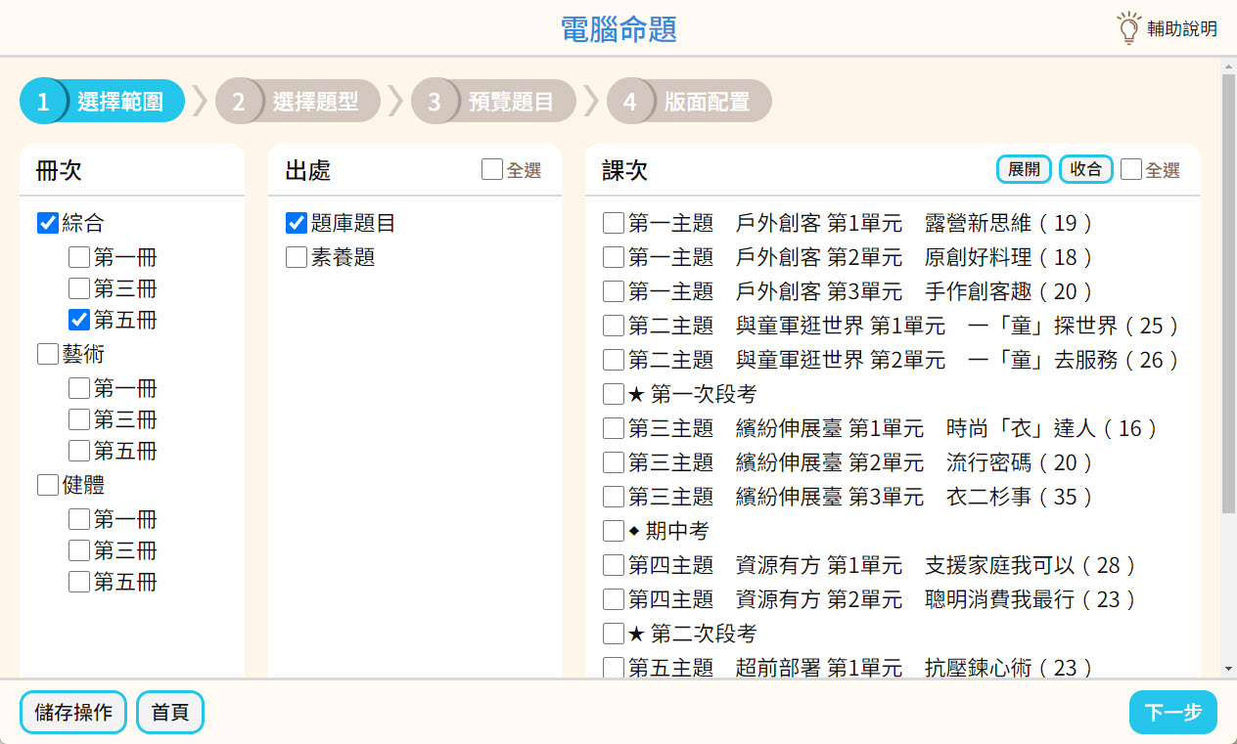Check 抗壓鍊心術 (23) lesson
This screenshot has width=1237, height=744.
point(614,668)
